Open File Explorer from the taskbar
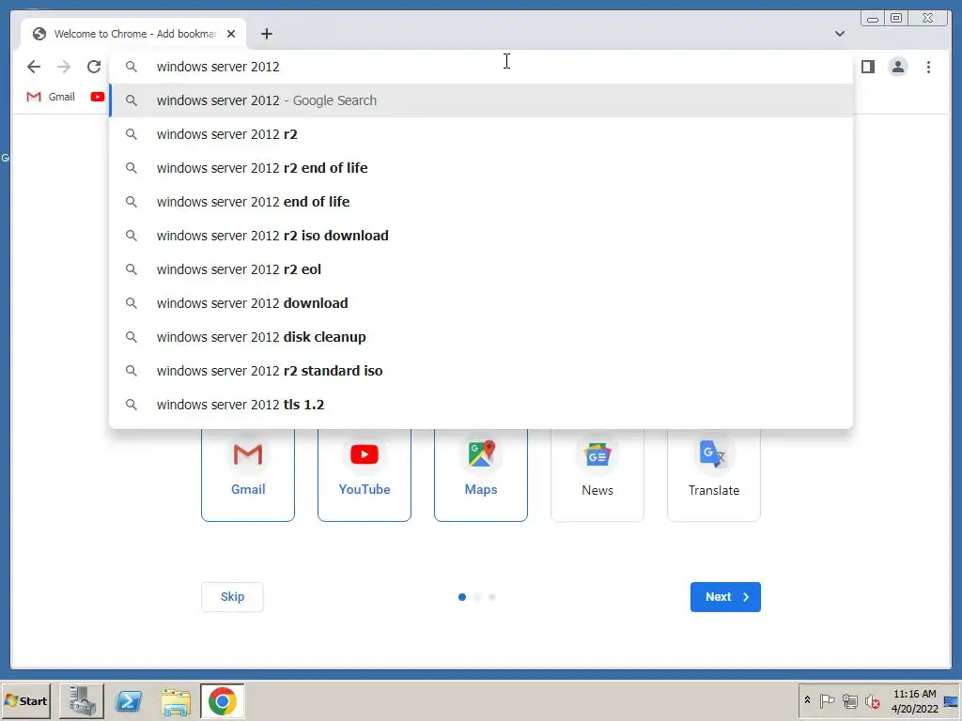Viewport: 962px width, 721px height. [176, 702]
